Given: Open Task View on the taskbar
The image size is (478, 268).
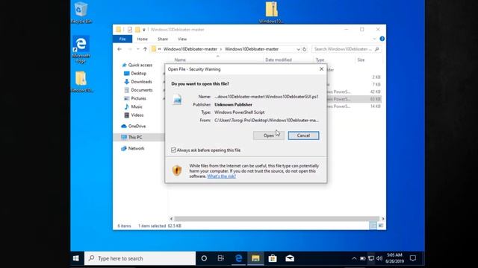Looking at the screenshot, I should pos(221,258).
